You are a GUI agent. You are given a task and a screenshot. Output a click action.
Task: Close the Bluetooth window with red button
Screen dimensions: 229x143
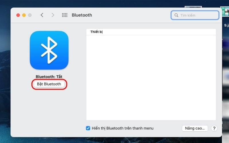click(x=18, y=15)
